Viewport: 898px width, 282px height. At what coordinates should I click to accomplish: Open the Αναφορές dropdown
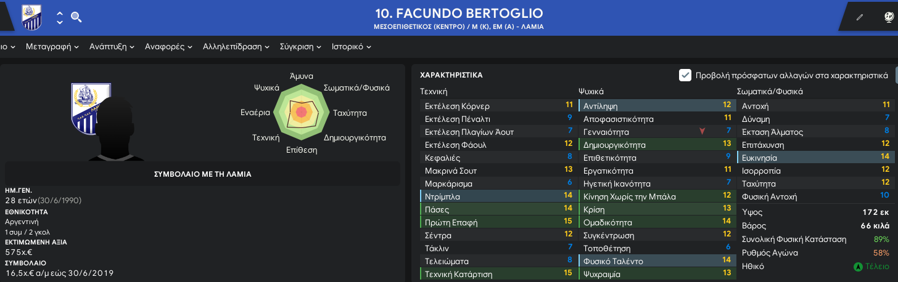[168, 47]
